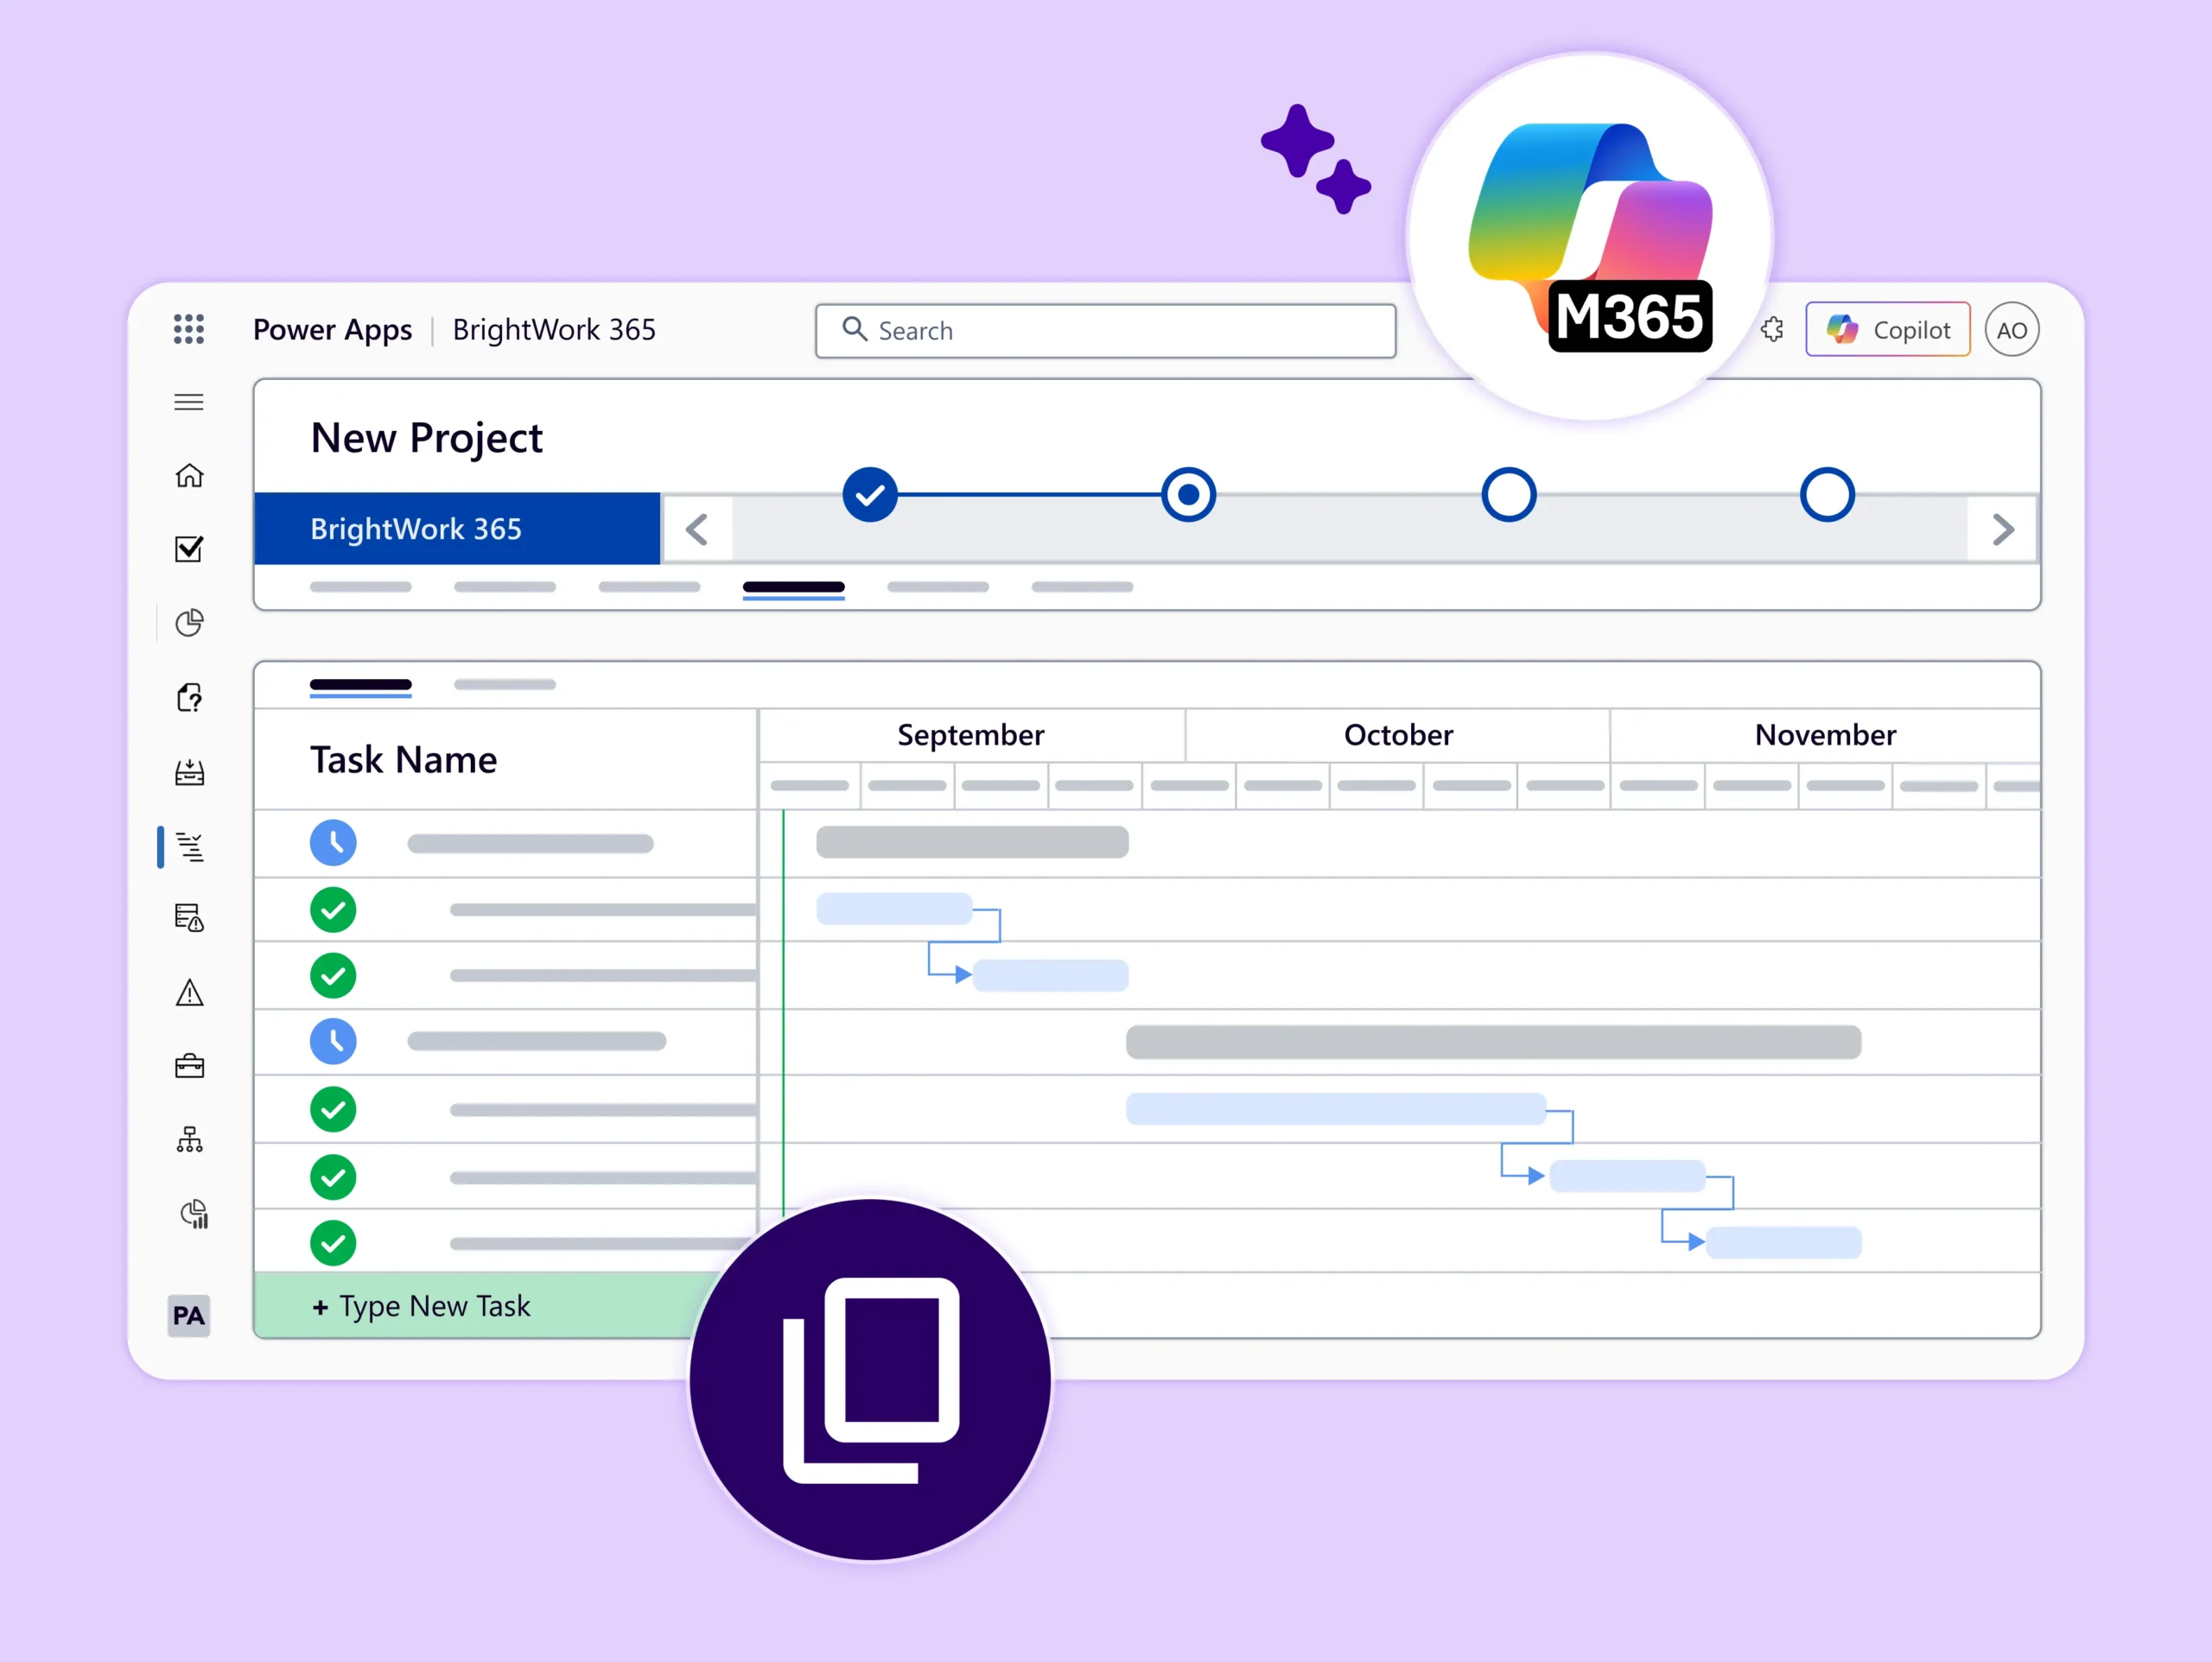This screenshot has height=1662, width=2212.
Task: Select the active second stage circle
Action: tap(1188, 494)
